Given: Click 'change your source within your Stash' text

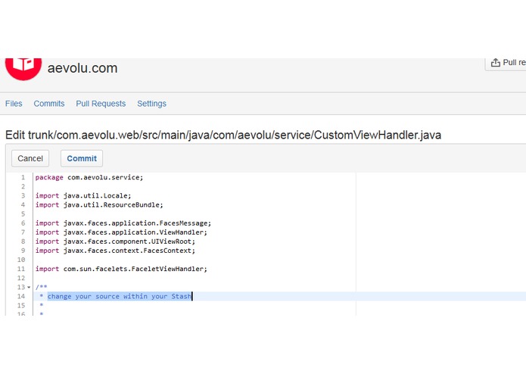Looking at the screenshot, I should point(120,296).
